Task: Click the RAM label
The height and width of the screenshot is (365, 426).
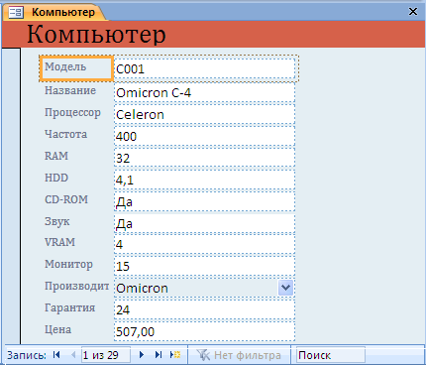Action: (x=56, y=156)
